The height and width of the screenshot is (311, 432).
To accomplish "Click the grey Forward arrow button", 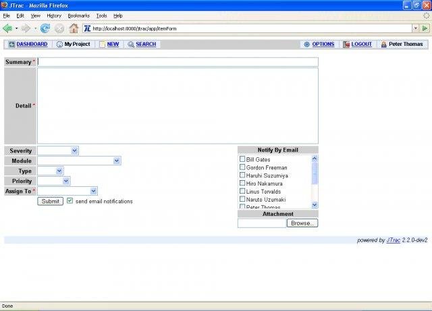I will [x=26, y=28].
